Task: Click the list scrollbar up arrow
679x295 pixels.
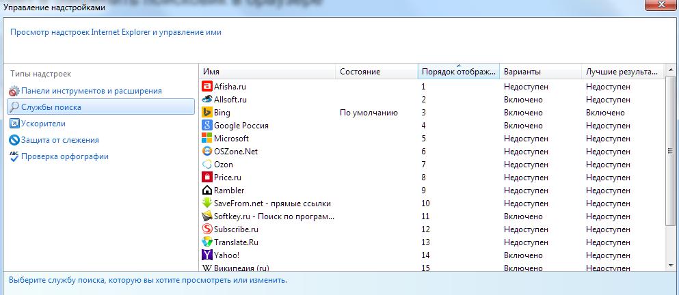Action: 671,70
